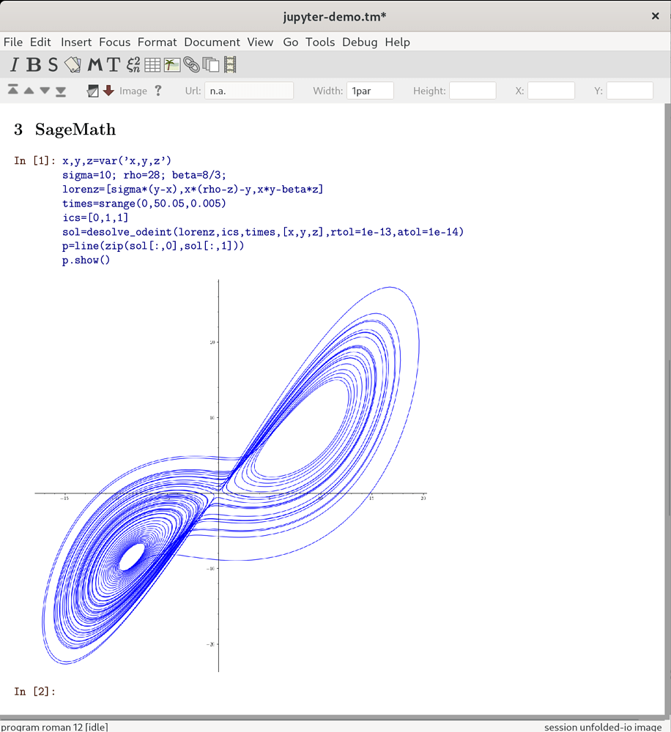
Task: Insert a table from the toolbar
Action: click(152, 65)
